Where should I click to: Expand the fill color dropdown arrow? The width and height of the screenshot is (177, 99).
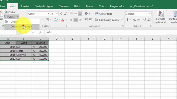(x=59, y=20)
